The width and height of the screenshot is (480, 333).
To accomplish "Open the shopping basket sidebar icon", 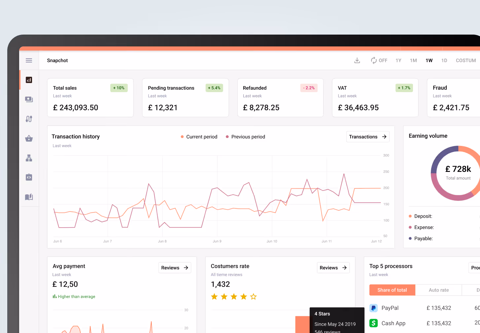I will [x=29, y=138].
